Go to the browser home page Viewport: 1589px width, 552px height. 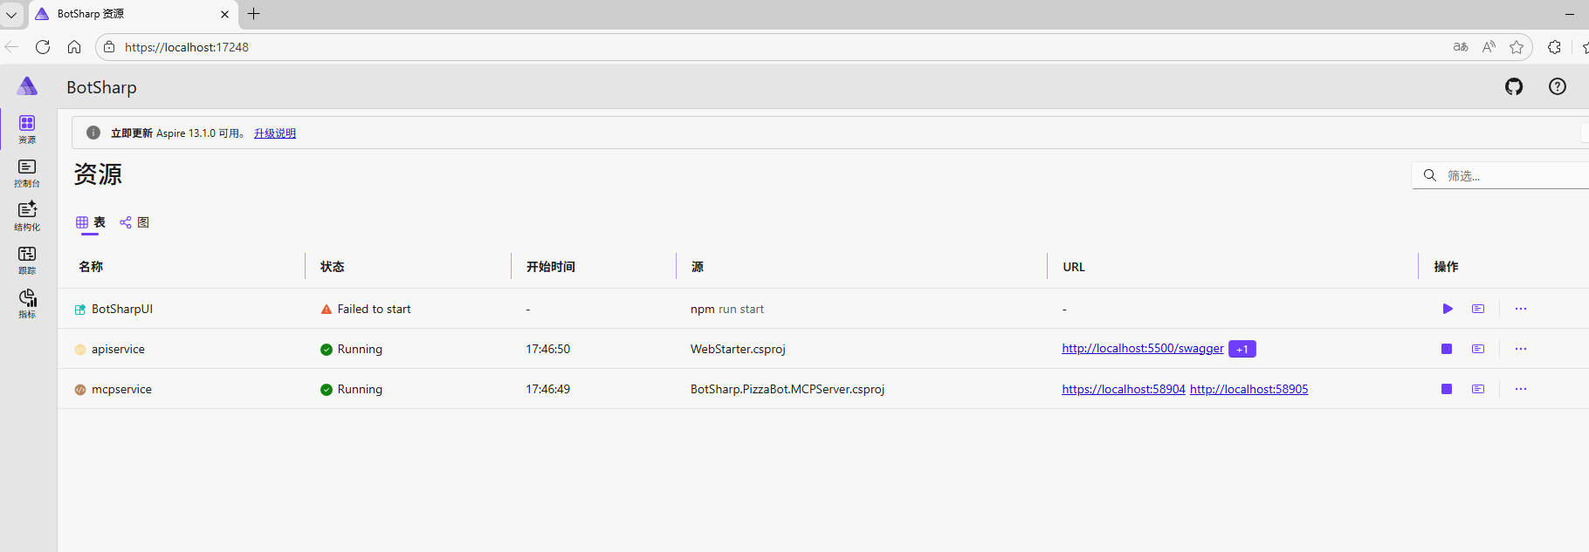(74, 47)
